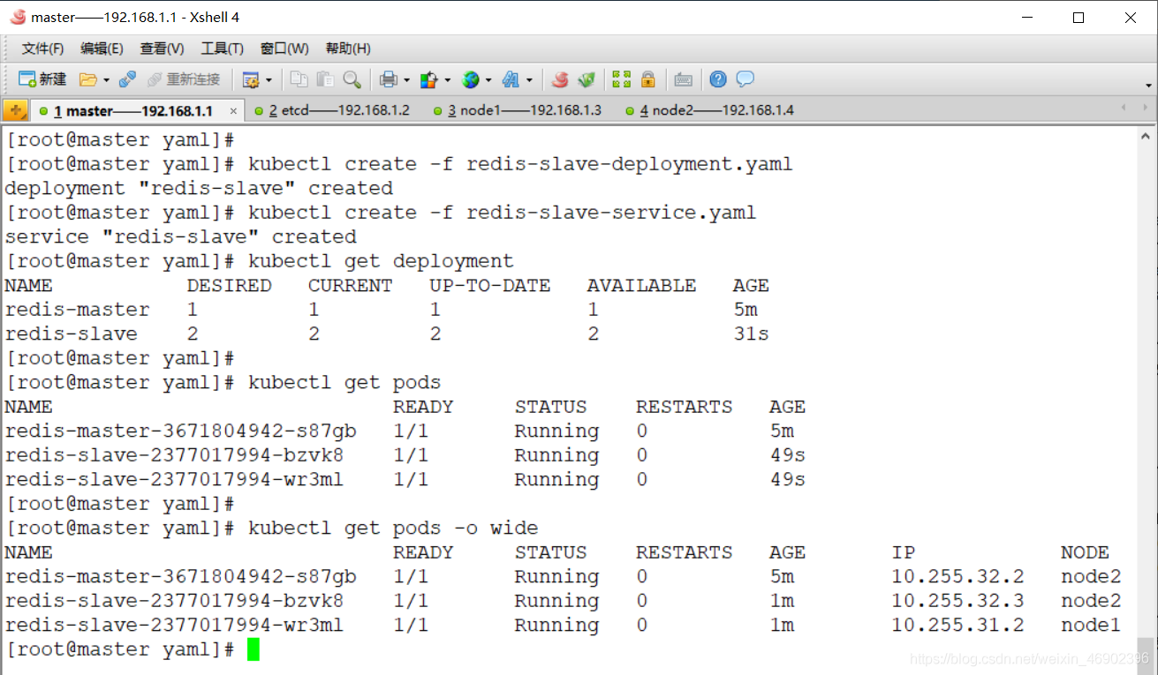Open the 工具(T) menu

point(223,49)
